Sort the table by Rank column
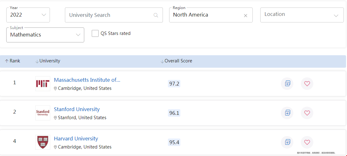The width and height of the screenshot is (347, 156). (x=12, y=61)
